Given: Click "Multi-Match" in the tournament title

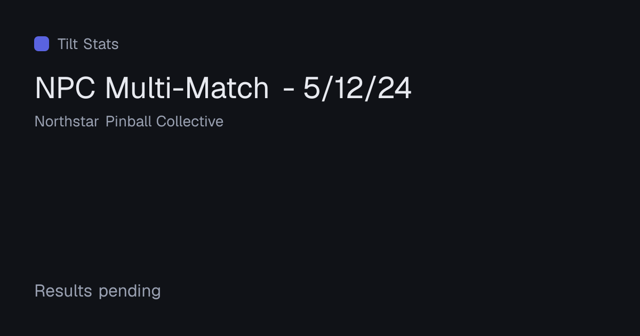Looking at the screenshot, I should pyautogui.click(x=187, y=88).
